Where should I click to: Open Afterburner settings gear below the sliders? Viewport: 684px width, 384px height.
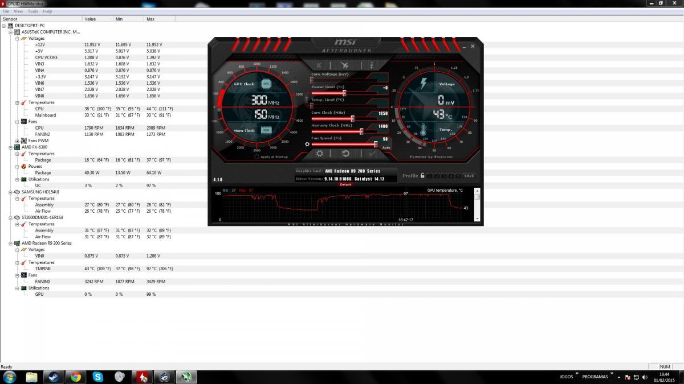tap(320, 154)
